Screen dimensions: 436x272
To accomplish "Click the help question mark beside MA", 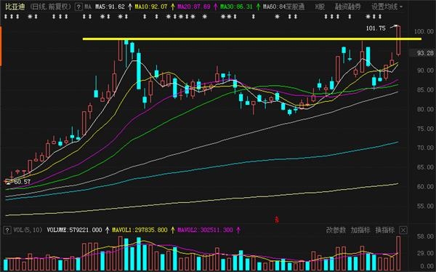I will point(78,7).
